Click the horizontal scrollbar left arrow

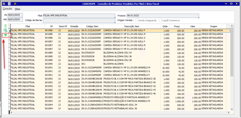(11, 112)
